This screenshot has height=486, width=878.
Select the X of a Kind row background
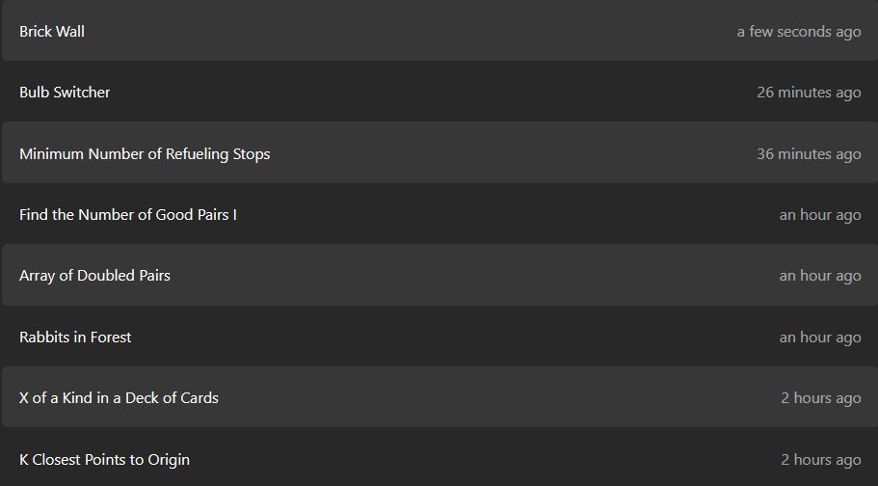coord(439,397)
